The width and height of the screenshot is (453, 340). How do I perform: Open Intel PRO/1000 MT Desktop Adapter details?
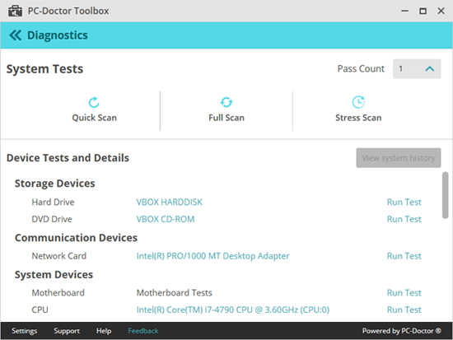pos(212,256)
